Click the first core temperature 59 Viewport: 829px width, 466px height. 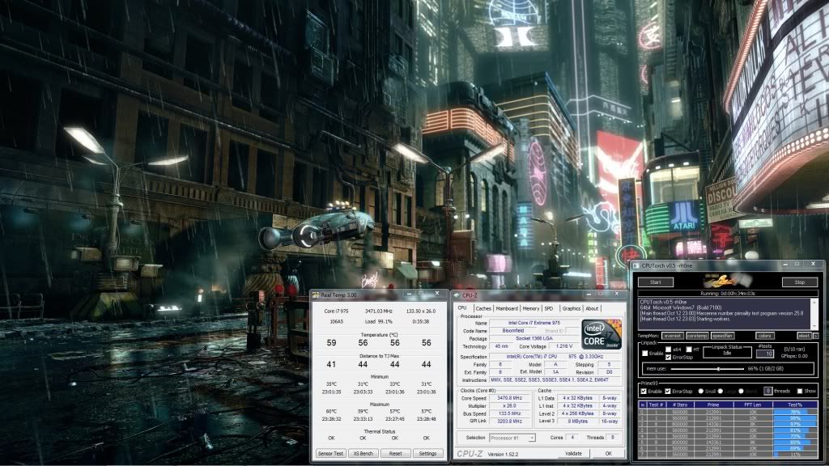click(331, 343)
